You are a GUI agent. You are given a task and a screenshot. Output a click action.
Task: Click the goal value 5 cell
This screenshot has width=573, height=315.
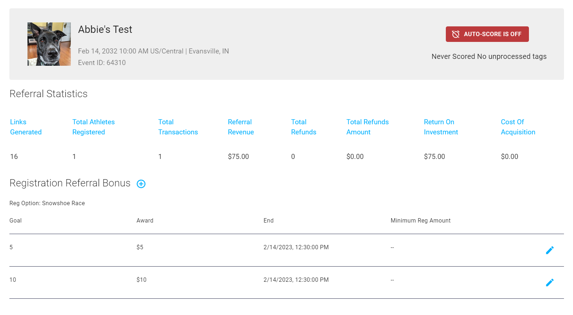[11, 247]
